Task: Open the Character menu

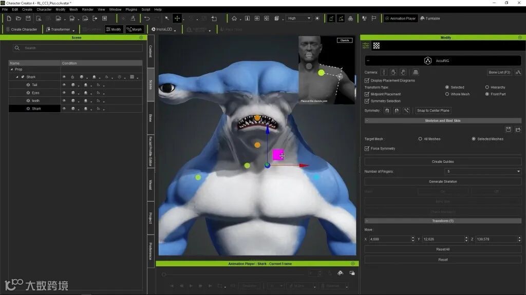Action: (44, 9)
